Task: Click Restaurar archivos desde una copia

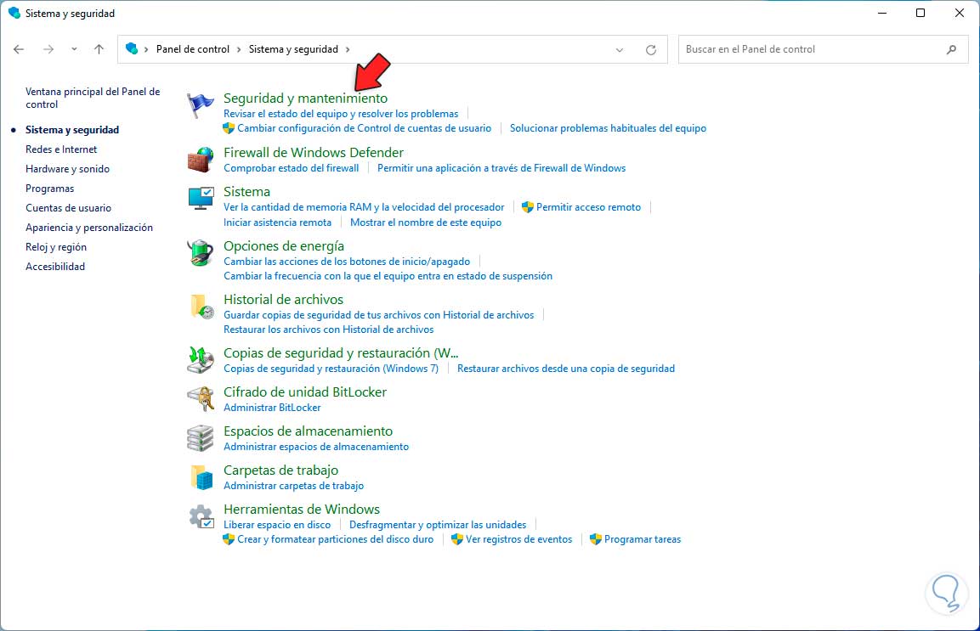Action: pos(566,369)
